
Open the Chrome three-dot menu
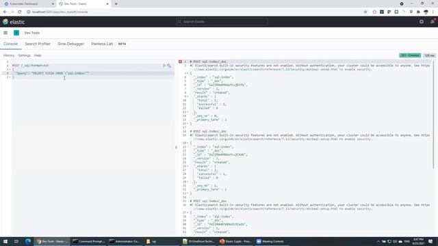[433, 12]
